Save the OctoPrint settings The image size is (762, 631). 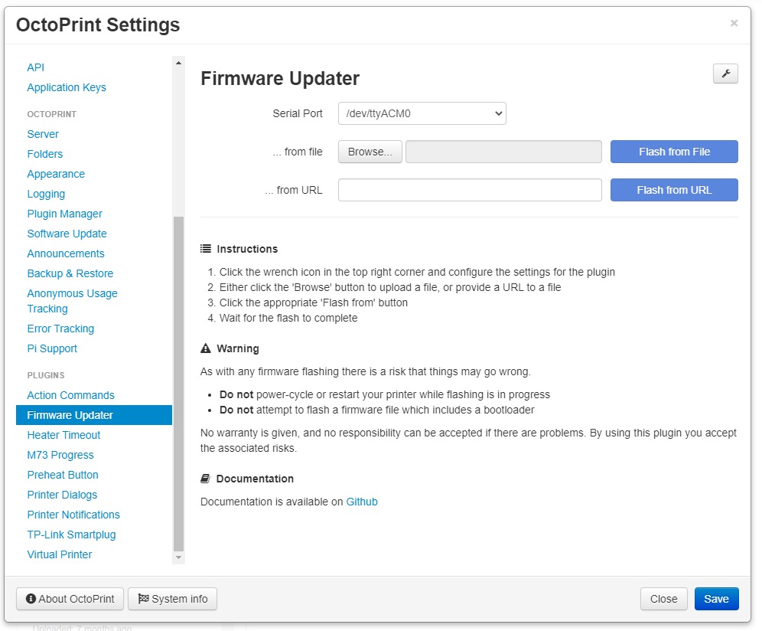[x=716, y=599]
